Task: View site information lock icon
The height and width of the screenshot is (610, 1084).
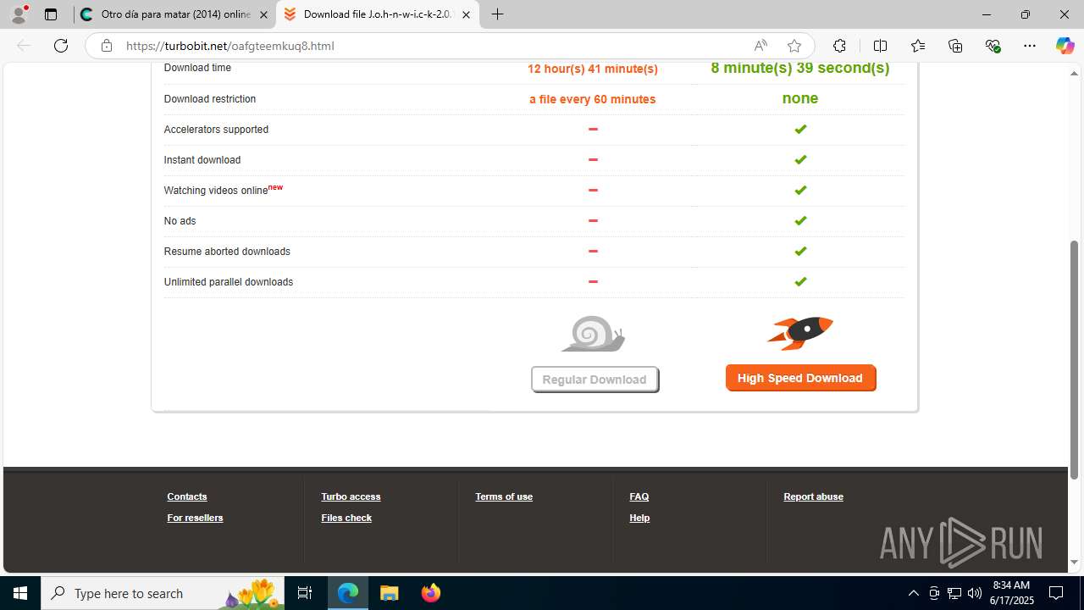Action: (x=106, y=46)
